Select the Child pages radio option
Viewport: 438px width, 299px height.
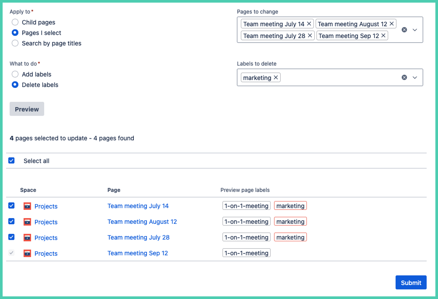(15, 22)
